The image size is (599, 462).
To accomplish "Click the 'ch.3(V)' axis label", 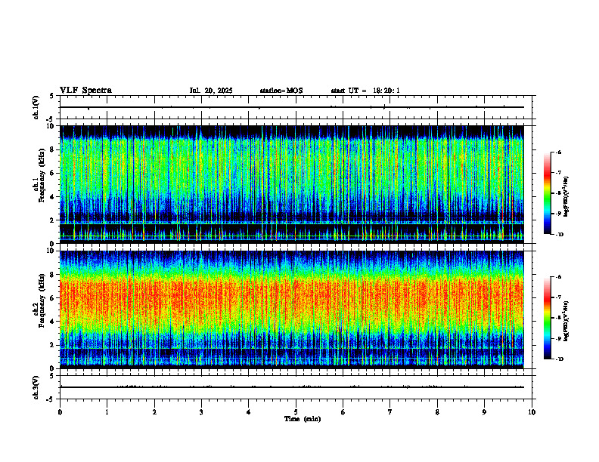I will [36, 388].
